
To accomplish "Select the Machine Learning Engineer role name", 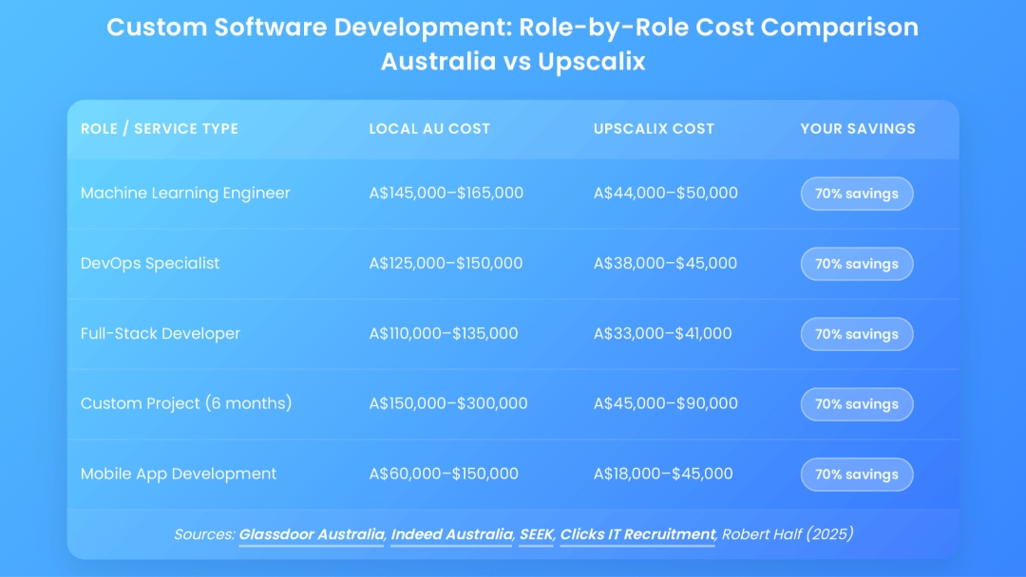I will click(x=185, y=194).
